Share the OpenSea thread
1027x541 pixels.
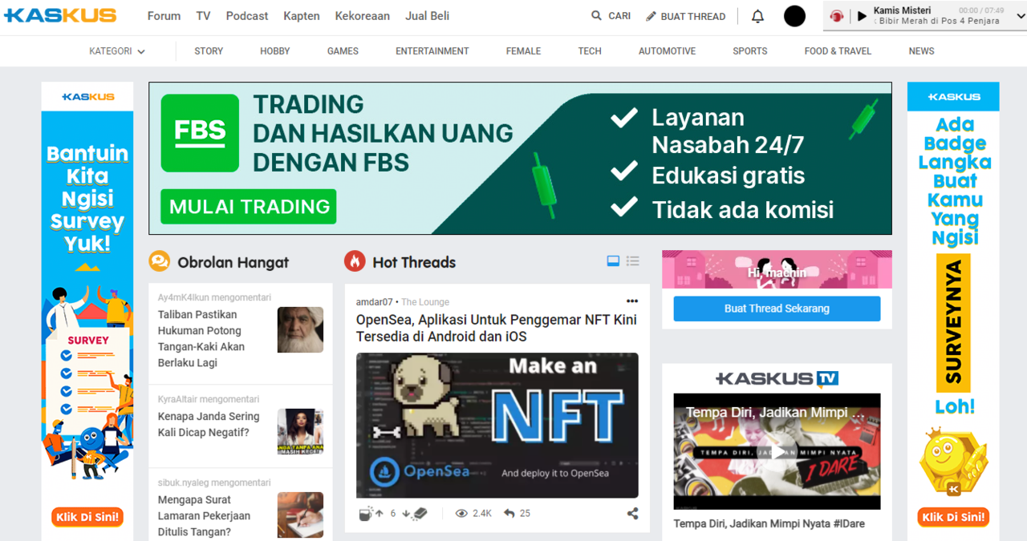click(x=632, y=514)
